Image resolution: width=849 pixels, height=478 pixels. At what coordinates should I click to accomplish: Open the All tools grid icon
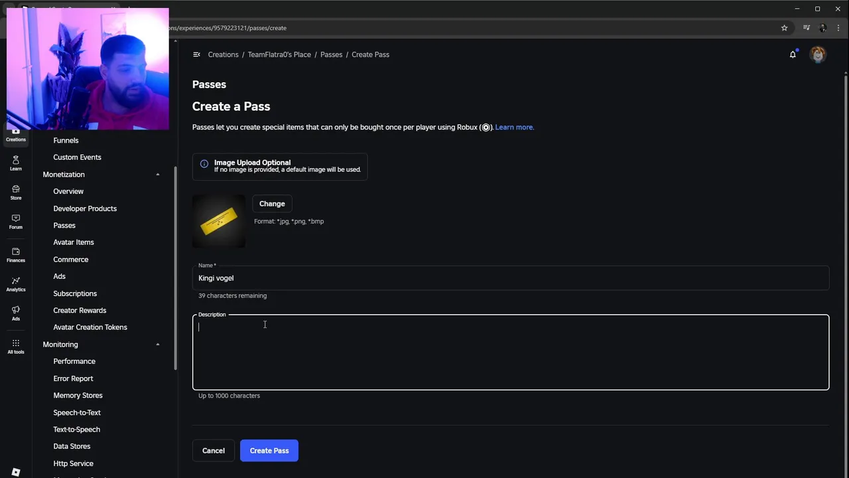[x=16, y=346]
